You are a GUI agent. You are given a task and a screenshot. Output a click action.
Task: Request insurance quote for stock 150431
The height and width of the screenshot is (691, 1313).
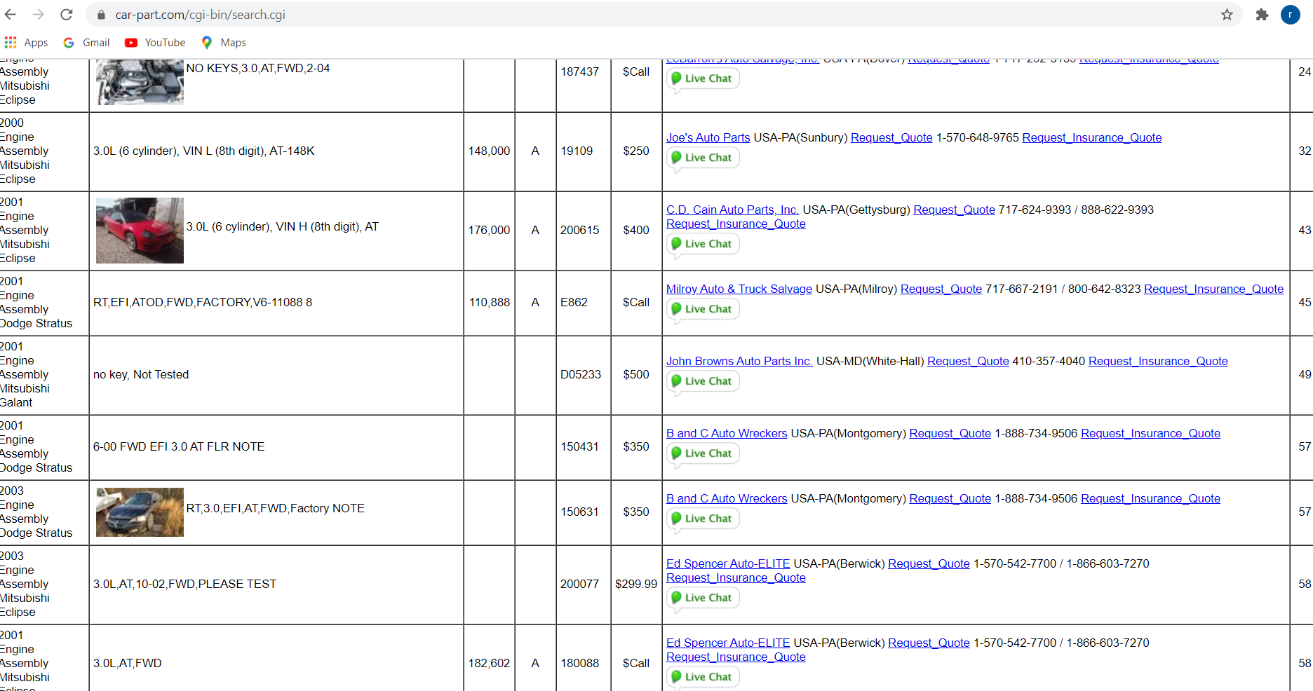pyautogui.click(x=1150, y=434)
